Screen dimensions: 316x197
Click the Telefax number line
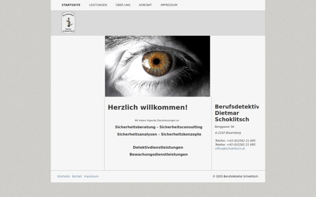point(235,144)
